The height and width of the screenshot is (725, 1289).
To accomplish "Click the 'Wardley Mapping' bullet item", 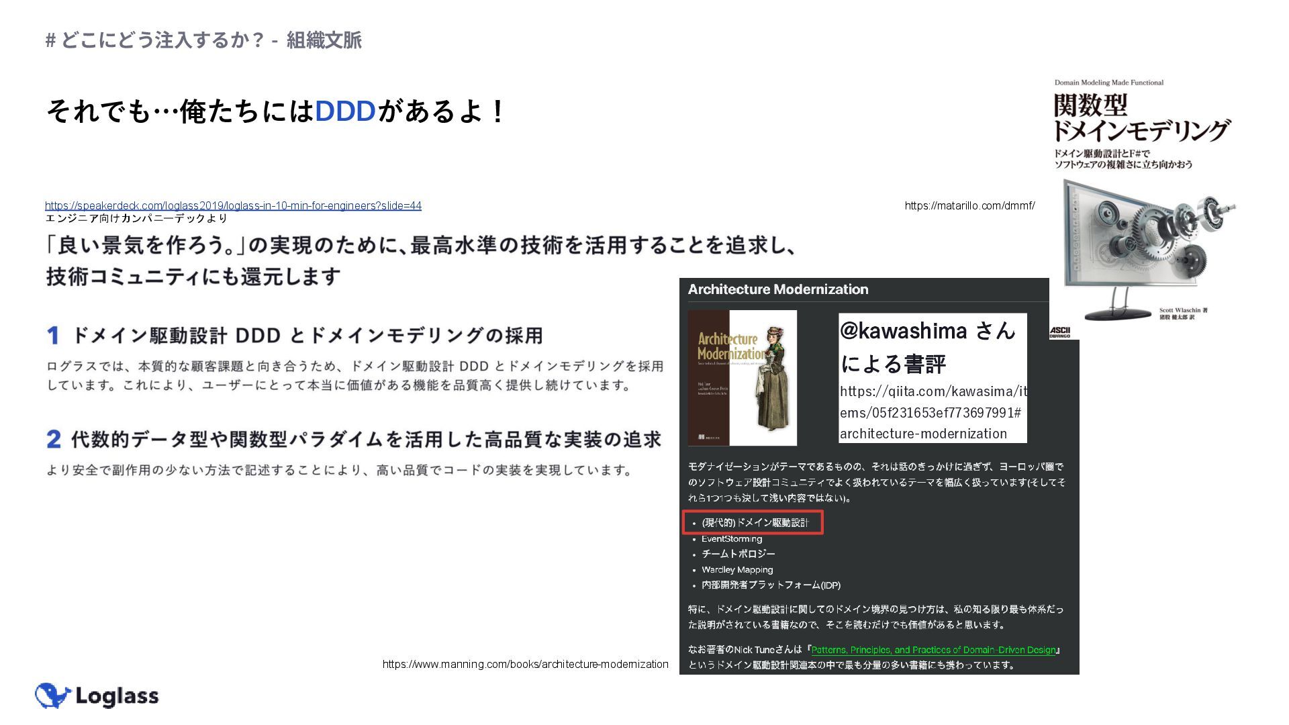I will pos(737,569).
